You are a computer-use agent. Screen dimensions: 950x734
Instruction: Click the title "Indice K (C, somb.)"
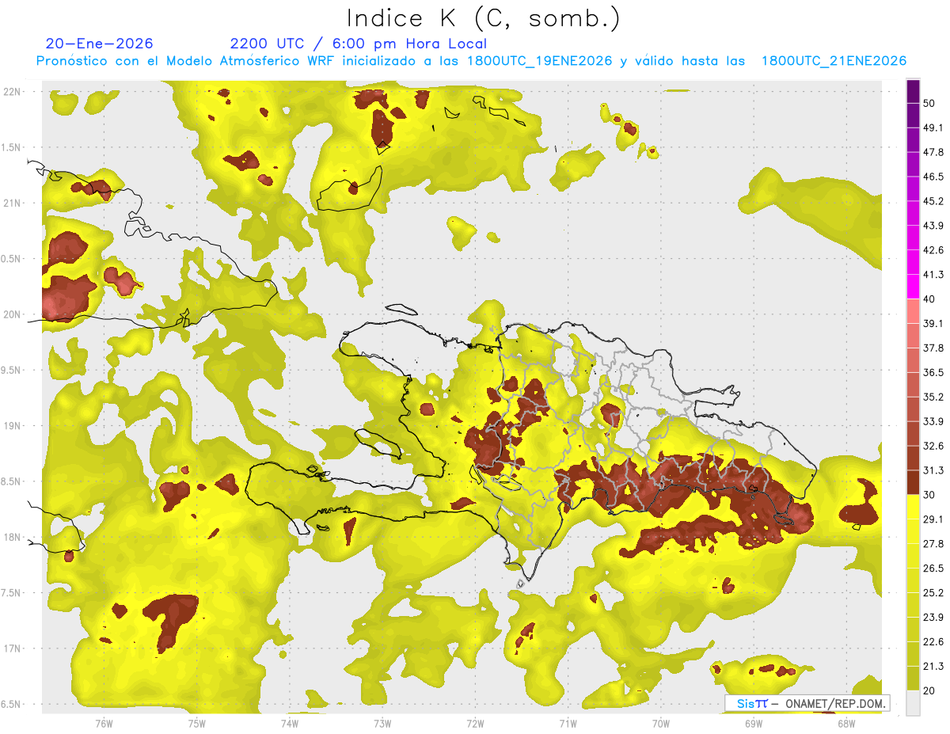pyautogui.click(x=483, y=18)
